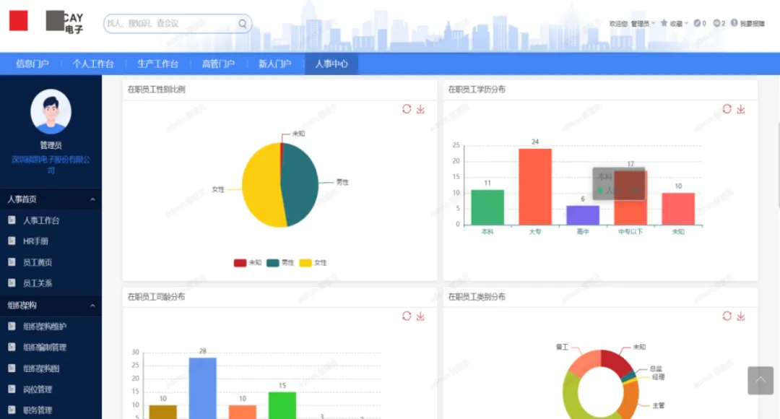Open the 管理员 user dropdown in the header
The width and height of the screenshot is (780, 419).
pyautogui.click(x=642, y=24)
